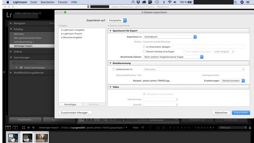Open Spotlight search magnifier

tap(236, 2)
